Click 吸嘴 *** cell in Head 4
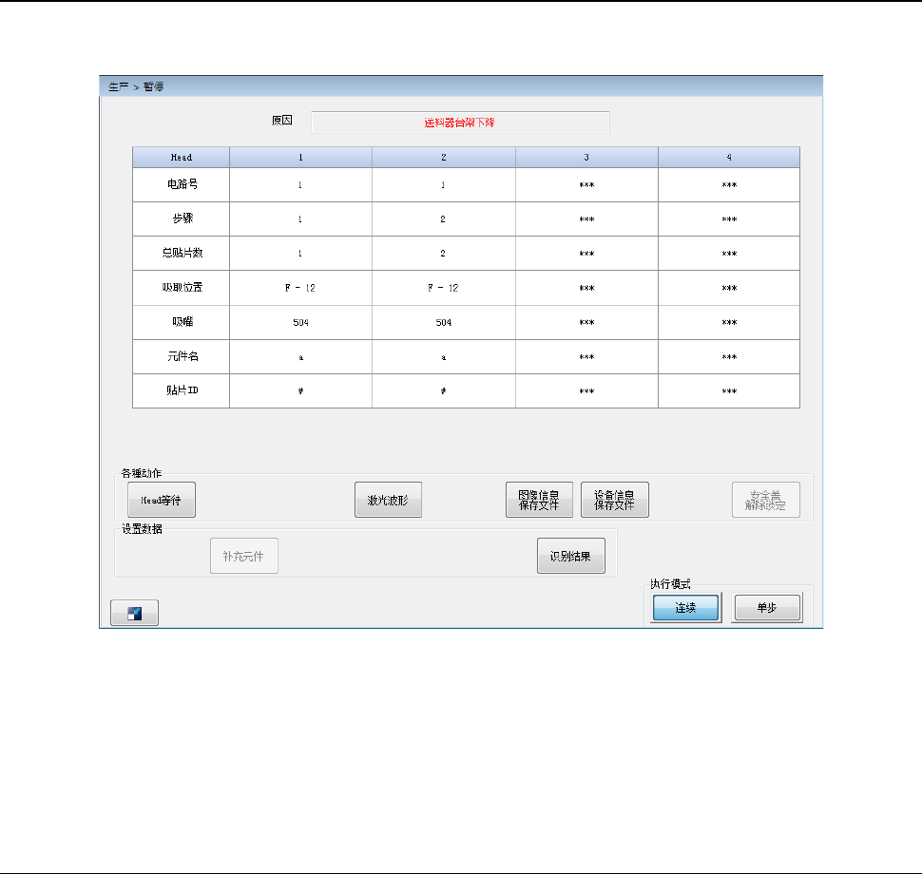The height and width of the screenshot is (874, 922). [728, 322]
